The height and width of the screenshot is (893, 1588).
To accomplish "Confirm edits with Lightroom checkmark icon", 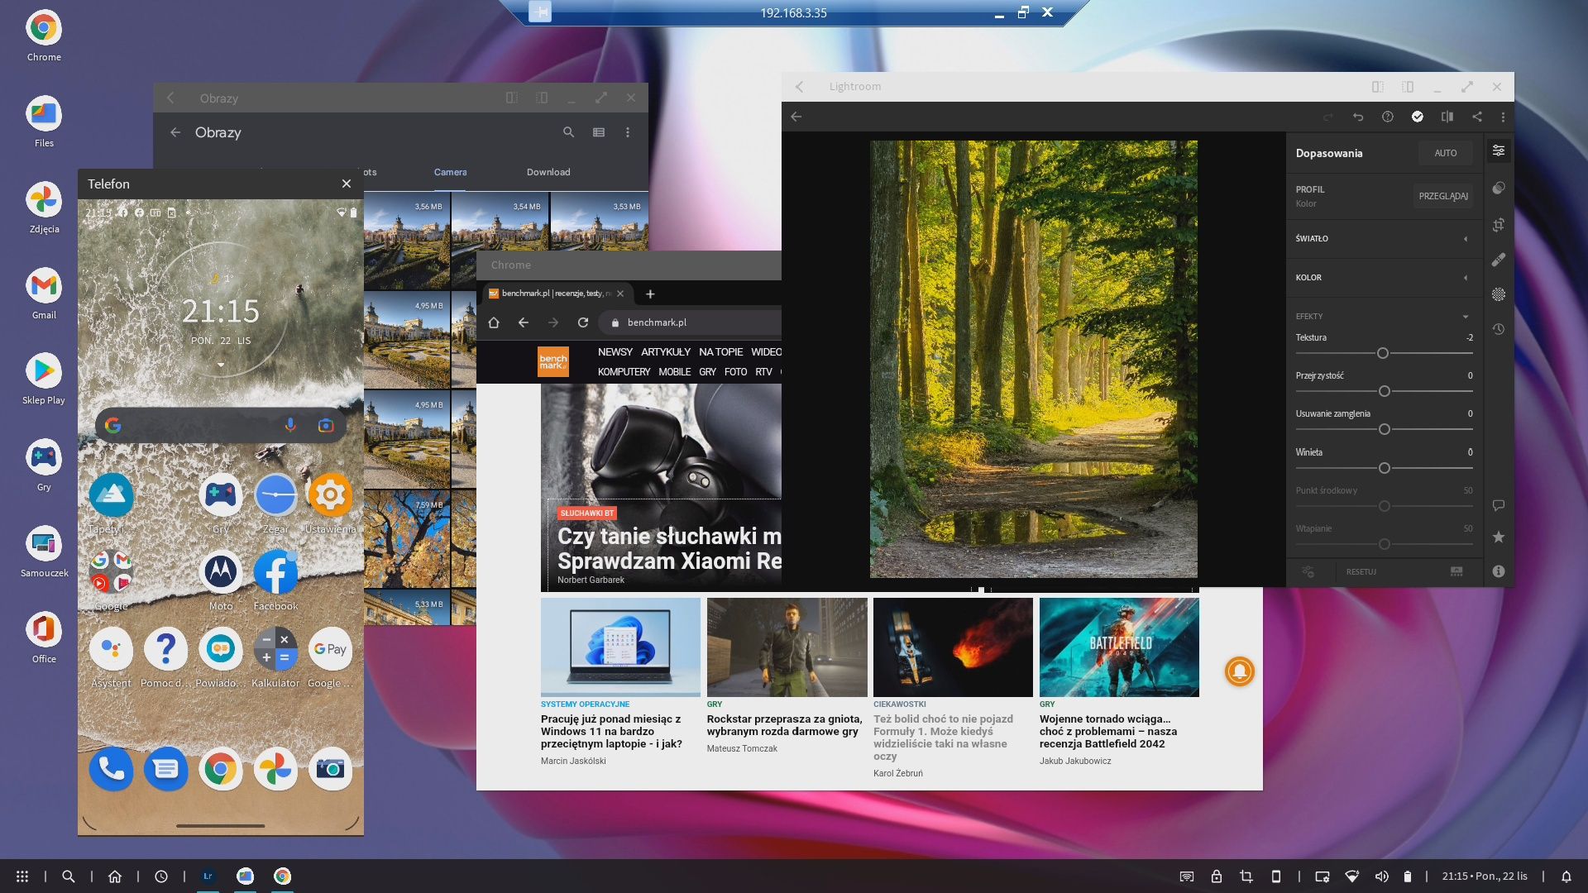I will [x=1418, y=117].
